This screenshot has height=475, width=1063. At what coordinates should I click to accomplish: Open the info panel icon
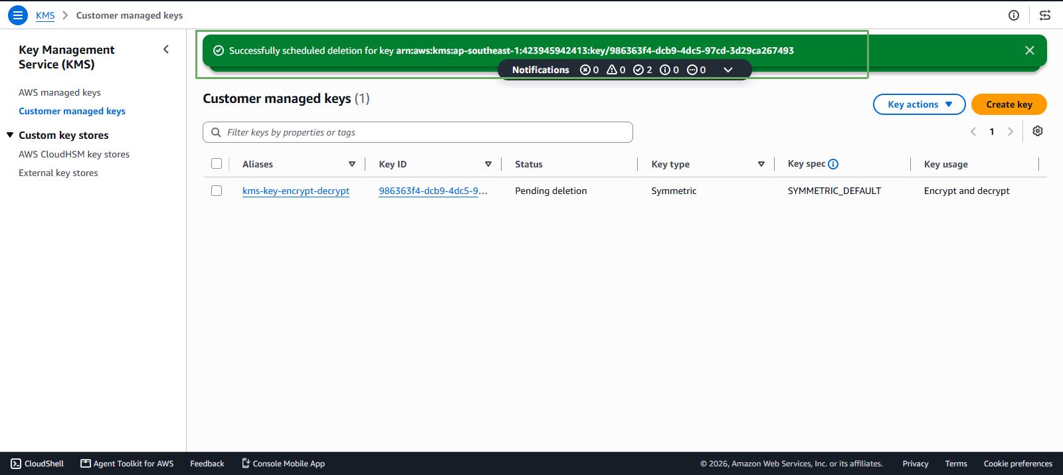[1014, 15]
